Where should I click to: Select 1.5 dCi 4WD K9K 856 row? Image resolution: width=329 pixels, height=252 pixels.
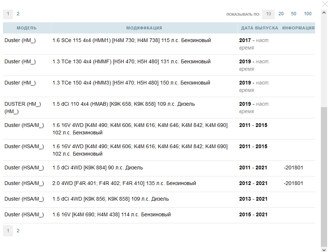pos(159,200)
